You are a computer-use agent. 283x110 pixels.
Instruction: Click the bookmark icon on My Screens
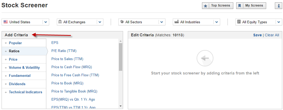click(x=240, y=6)
